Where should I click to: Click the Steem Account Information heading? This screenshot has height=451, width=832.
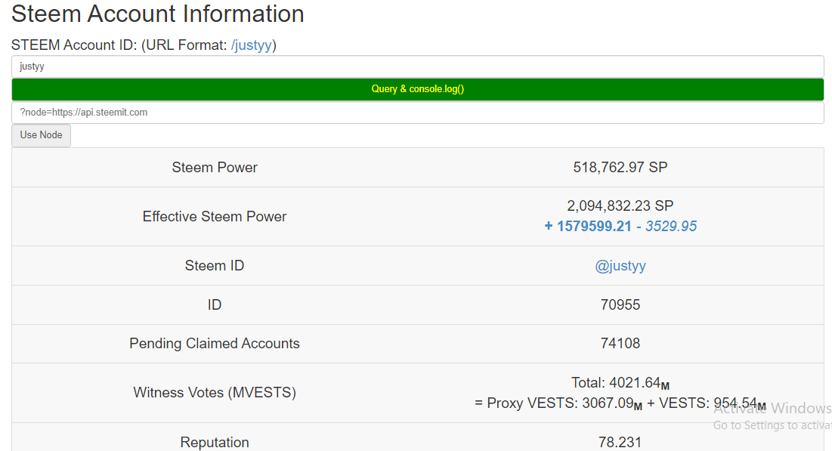tap(158, 14)
